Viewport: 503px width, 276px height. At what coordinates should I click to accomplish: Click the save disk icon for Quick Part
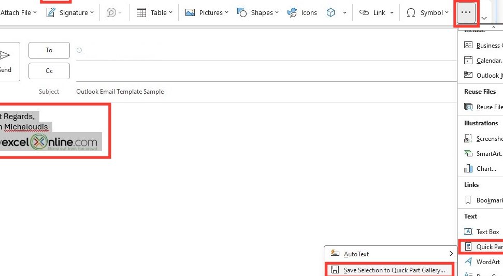click(x=335, y=270)
